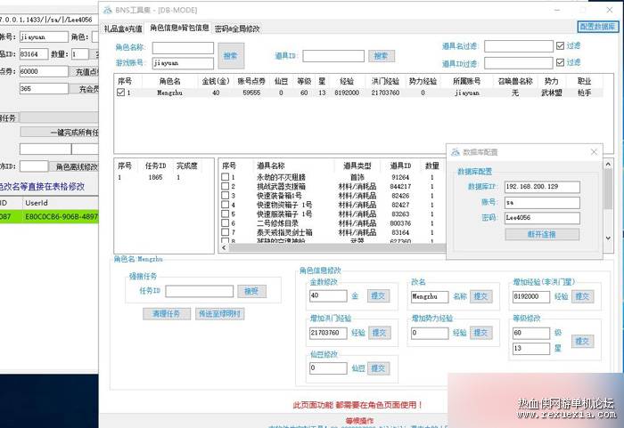
Task: Submit the 增加势力经验 value
Action: 480,333
